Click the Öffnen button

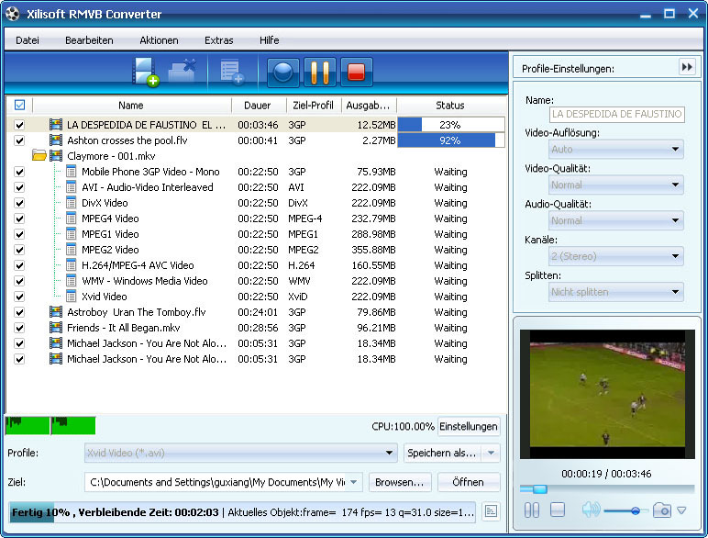[469, 482]
